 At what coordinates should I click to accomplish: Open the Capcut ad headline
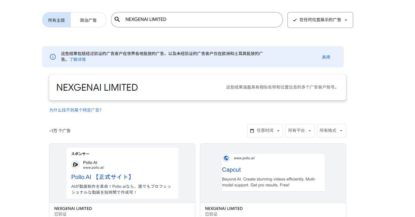click(231, 170)
